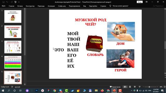Viewport: 166px width, 93px height.
Task: Switch to Slide Sorter view icon
Action: click(130, 87)
